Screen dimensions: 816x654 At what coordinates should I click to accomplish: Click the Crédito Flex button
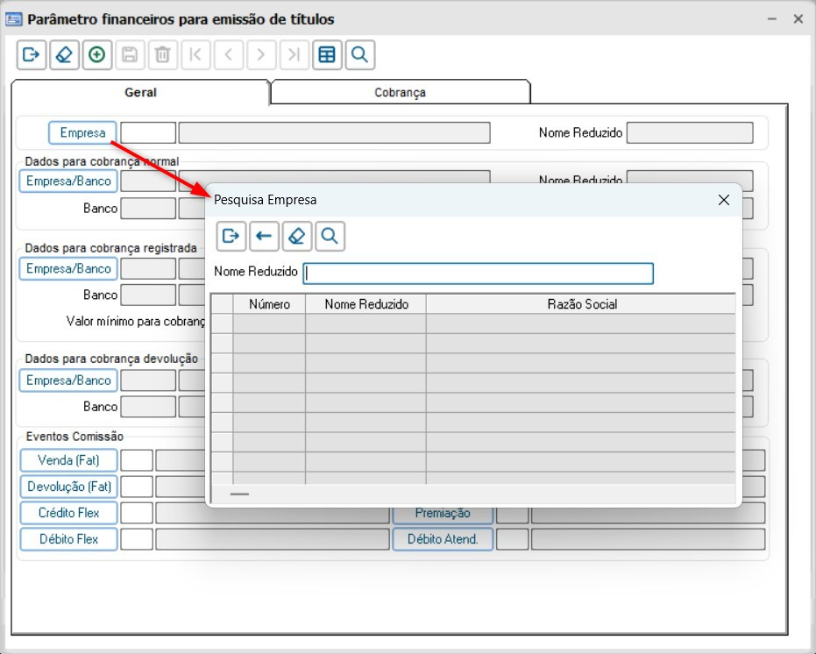[68, 513]
